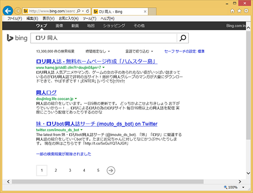Open a new blank tab

152,12
